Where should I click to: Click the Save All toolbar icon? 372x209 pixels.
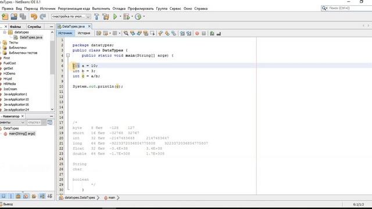(23, 17)
